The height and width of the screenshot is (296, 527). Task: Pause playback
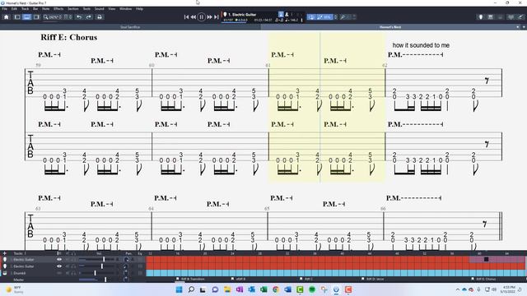[x=201, y=17]
